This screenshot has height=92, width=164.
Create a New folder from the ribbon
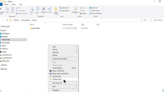56,11
